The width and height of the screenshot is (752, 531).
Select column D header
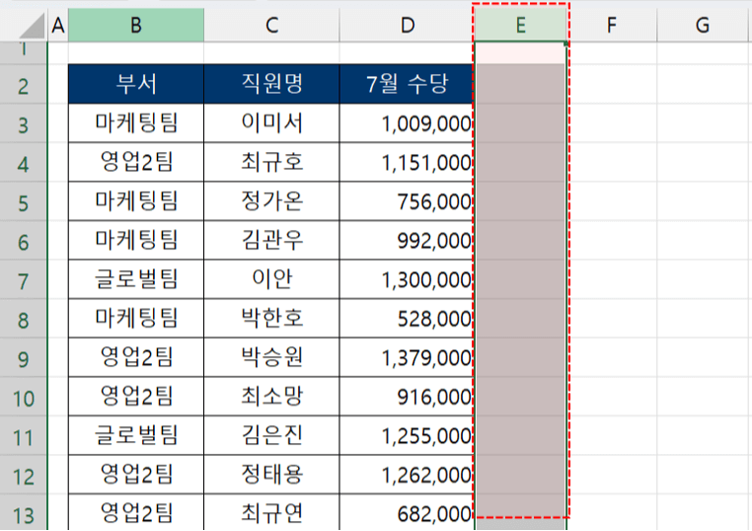(407, 25)
